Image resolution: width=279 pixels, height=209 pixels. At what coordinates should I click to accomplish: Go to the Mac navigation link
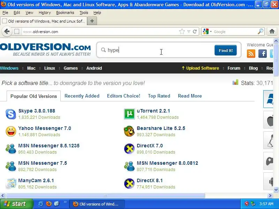(x=31, y=68)
